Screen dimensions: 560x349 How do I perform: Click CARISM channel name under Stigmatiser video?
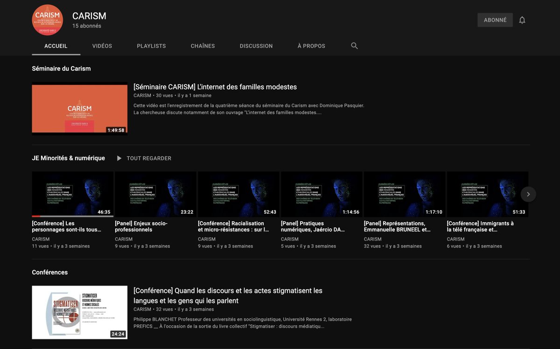click(x=142, y=309)
